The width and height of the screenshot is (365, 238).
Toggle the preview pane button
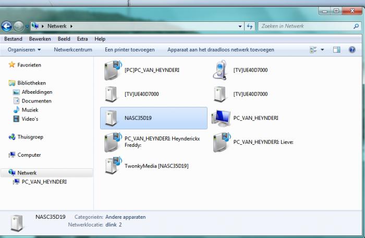click(x=337, y=49)
